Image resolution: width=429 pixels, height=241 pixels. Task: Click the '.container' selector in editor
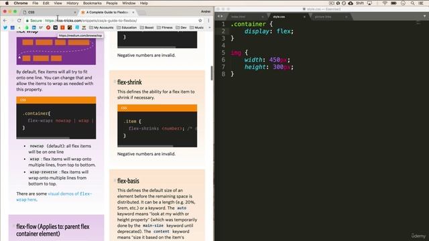249,24
